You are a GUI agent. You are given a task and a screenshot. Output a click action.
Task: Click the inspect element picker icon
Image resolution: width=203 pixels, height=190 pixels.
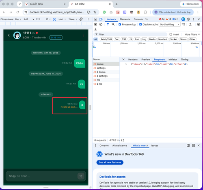click(x=95, y=19)
